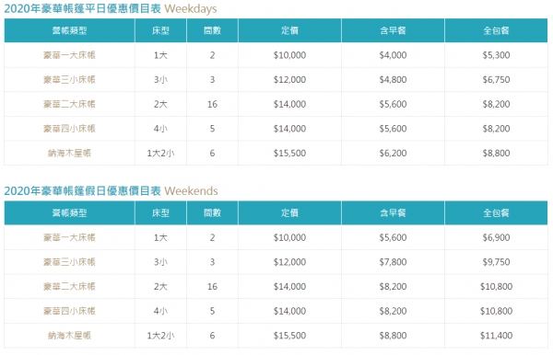Select the 全包餐 header in the weekdays table
This screenshot has height=355, width=553.
(x=496, y=30)
